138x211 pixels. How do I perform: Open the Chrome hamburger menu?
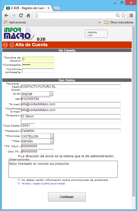coord(131,16)
